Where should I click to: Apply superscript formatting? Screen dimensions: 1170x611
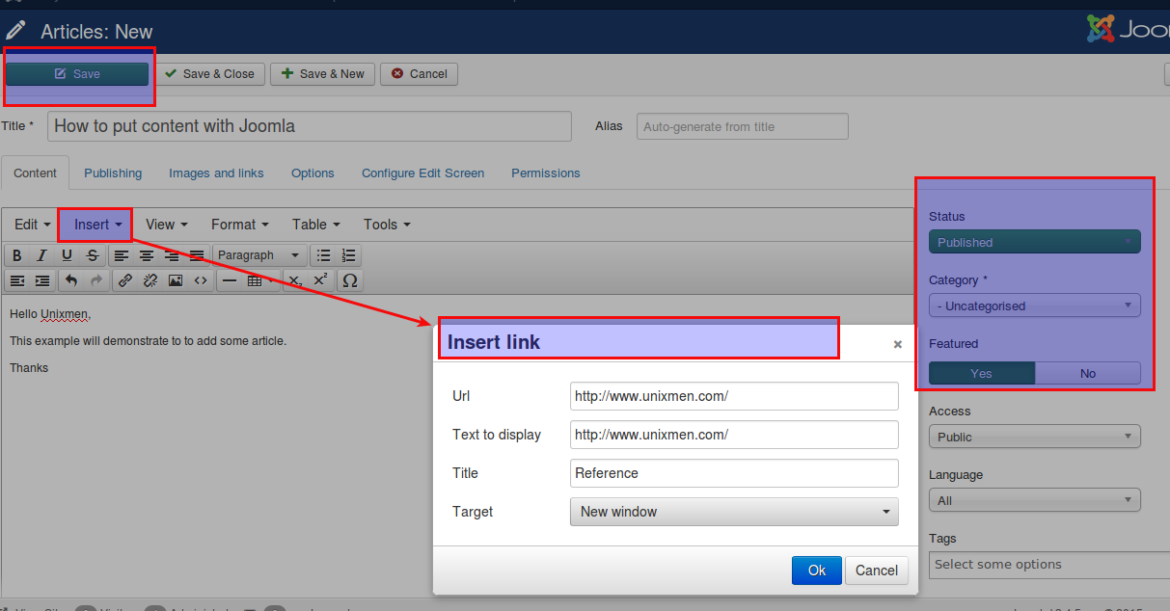[x=320, y=280]
